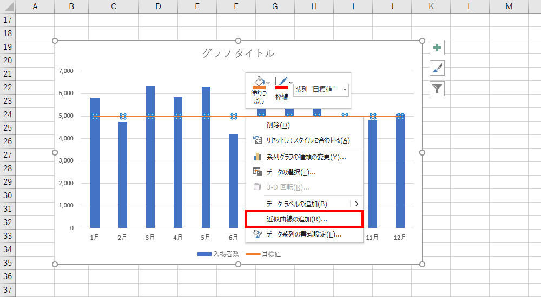
Task: Open データ系列の書式設定(F) menu entry
Action: 304,234
